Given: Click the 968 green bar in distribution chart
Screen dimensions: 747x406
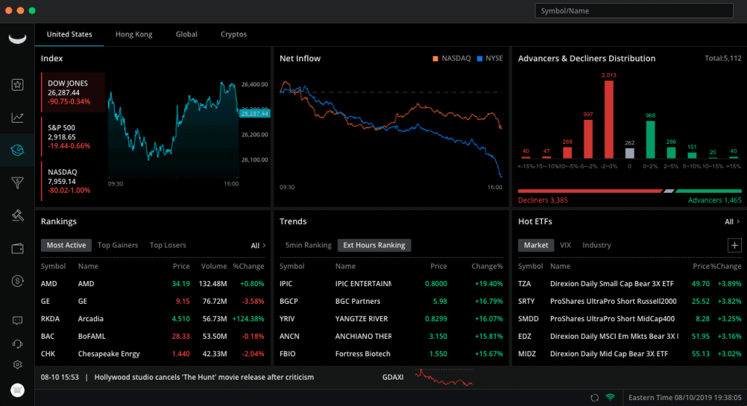Looking at the screenshot, I should coord(650,139).
